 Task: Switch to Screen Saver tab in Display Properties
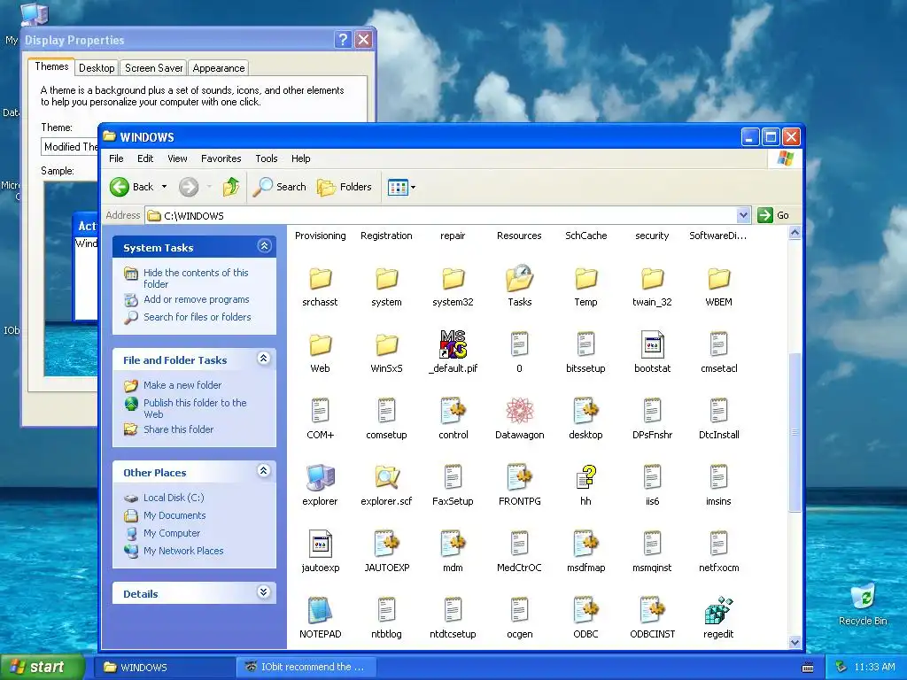click(154, 68)
